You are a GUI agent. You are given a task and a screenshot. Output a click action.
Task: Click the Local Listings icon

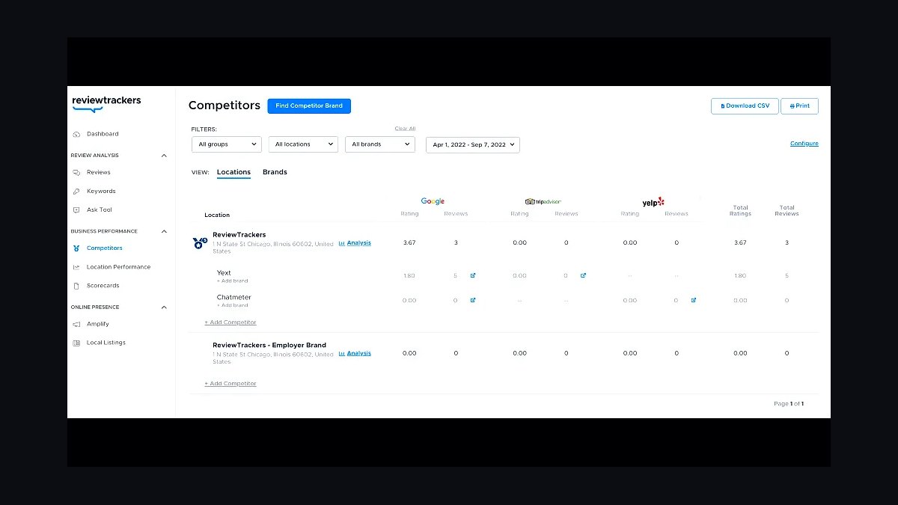click(76, 343)
